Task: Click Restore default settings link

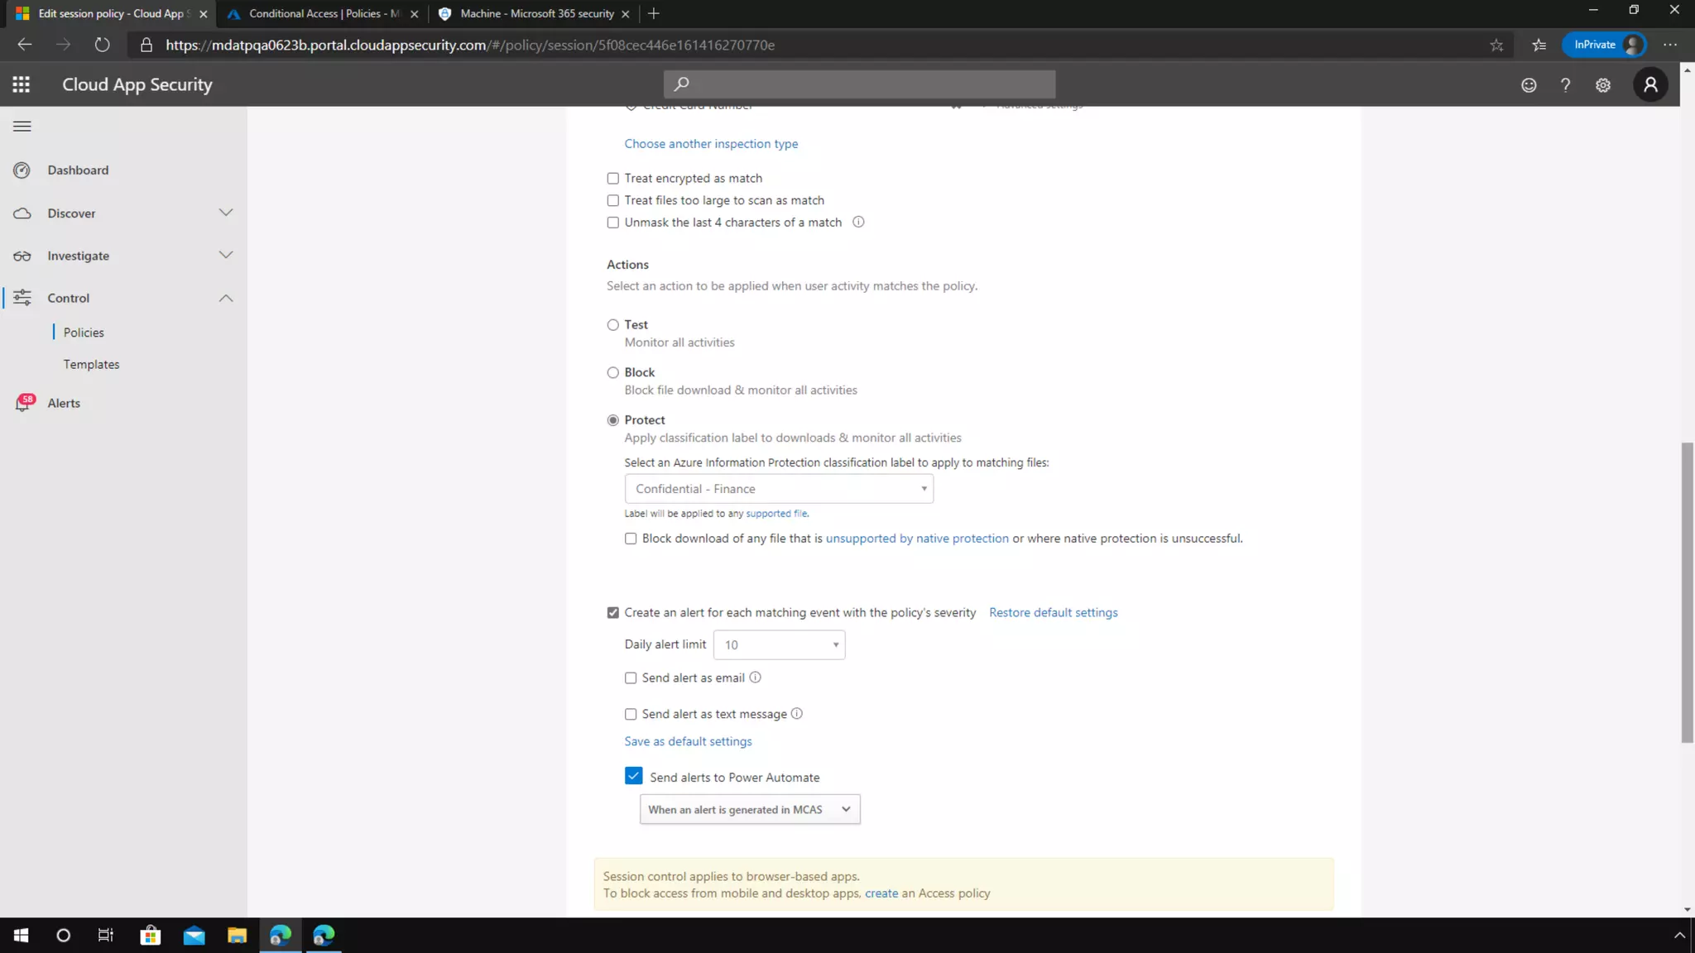Action: click(x=1053, y=613)
